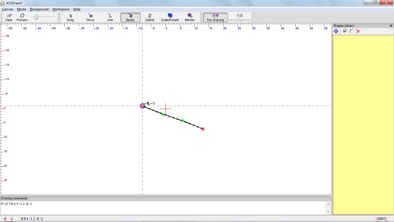Click inside Drawing commands text box
394x222 pixels.
pos(163,208)
